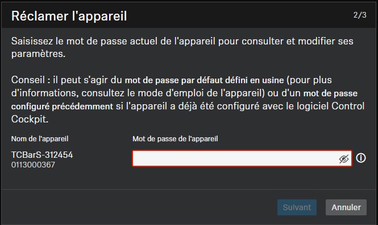Click the Réclamer l'appareil dialog title
The image size is (378, 225).
click(69, 16)
